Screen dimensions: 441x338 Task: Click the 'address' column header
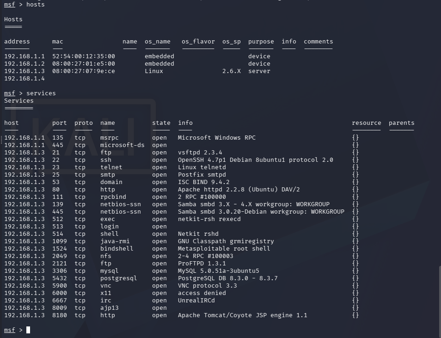[x=17, y=42]
